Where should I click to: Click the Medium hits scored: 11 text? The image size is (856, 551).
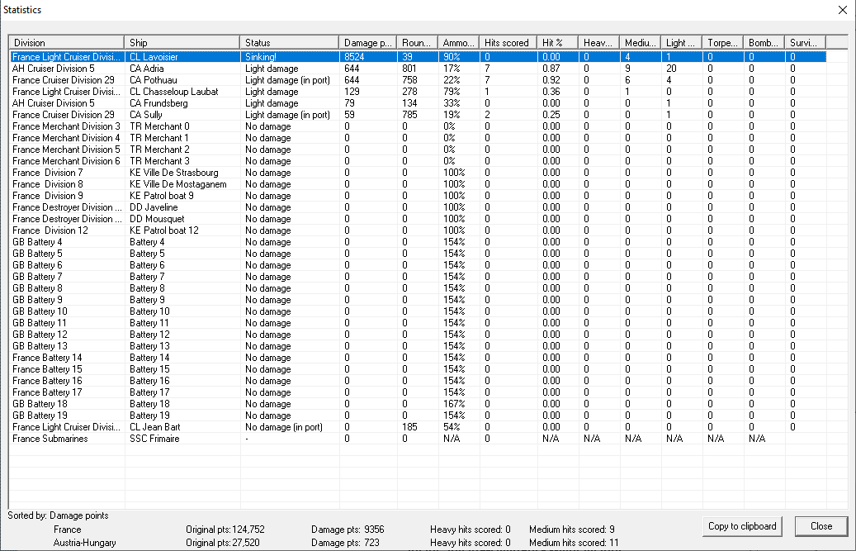pos(574,543)
